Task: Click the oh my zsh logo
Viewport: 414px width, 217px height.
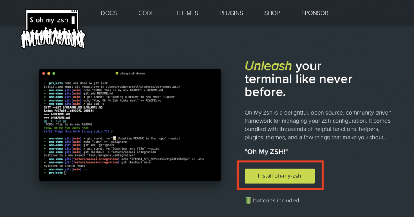Action: coord(53,29)
